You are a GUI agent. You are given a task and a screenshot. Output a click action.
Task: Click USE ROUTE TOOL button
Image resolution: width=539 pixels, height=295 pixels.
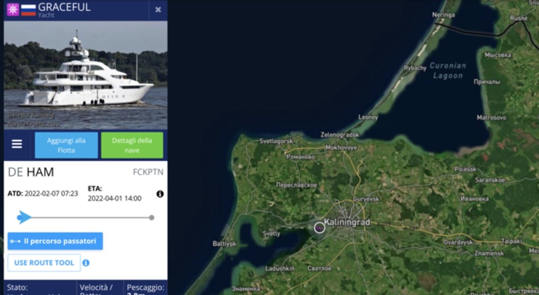[x=44, y=263]
